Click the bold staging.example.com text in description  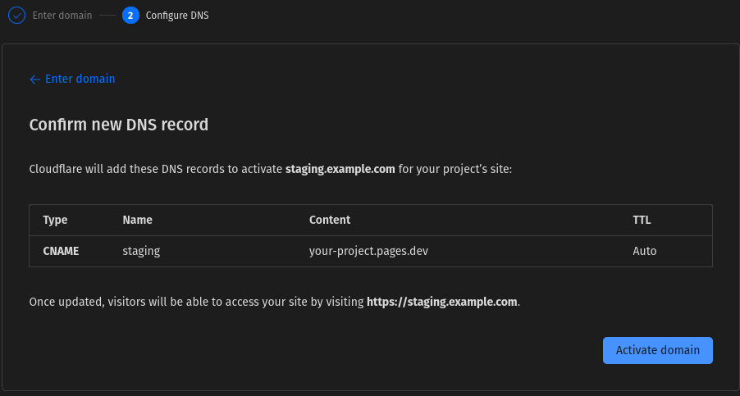coord(340,169)
